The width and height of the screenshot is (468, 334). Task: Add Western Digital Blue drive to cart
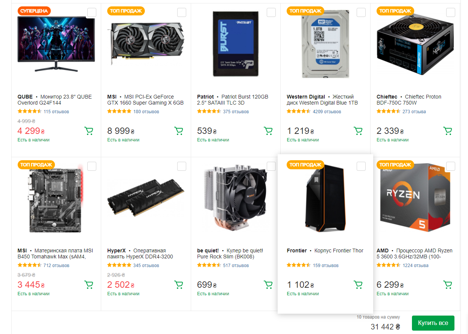pos(358,131)
